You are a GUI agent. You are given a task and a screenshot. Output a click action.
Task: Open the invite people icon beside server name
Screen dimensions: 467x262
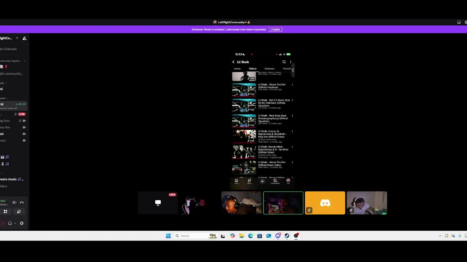click(x=24, y=38)
